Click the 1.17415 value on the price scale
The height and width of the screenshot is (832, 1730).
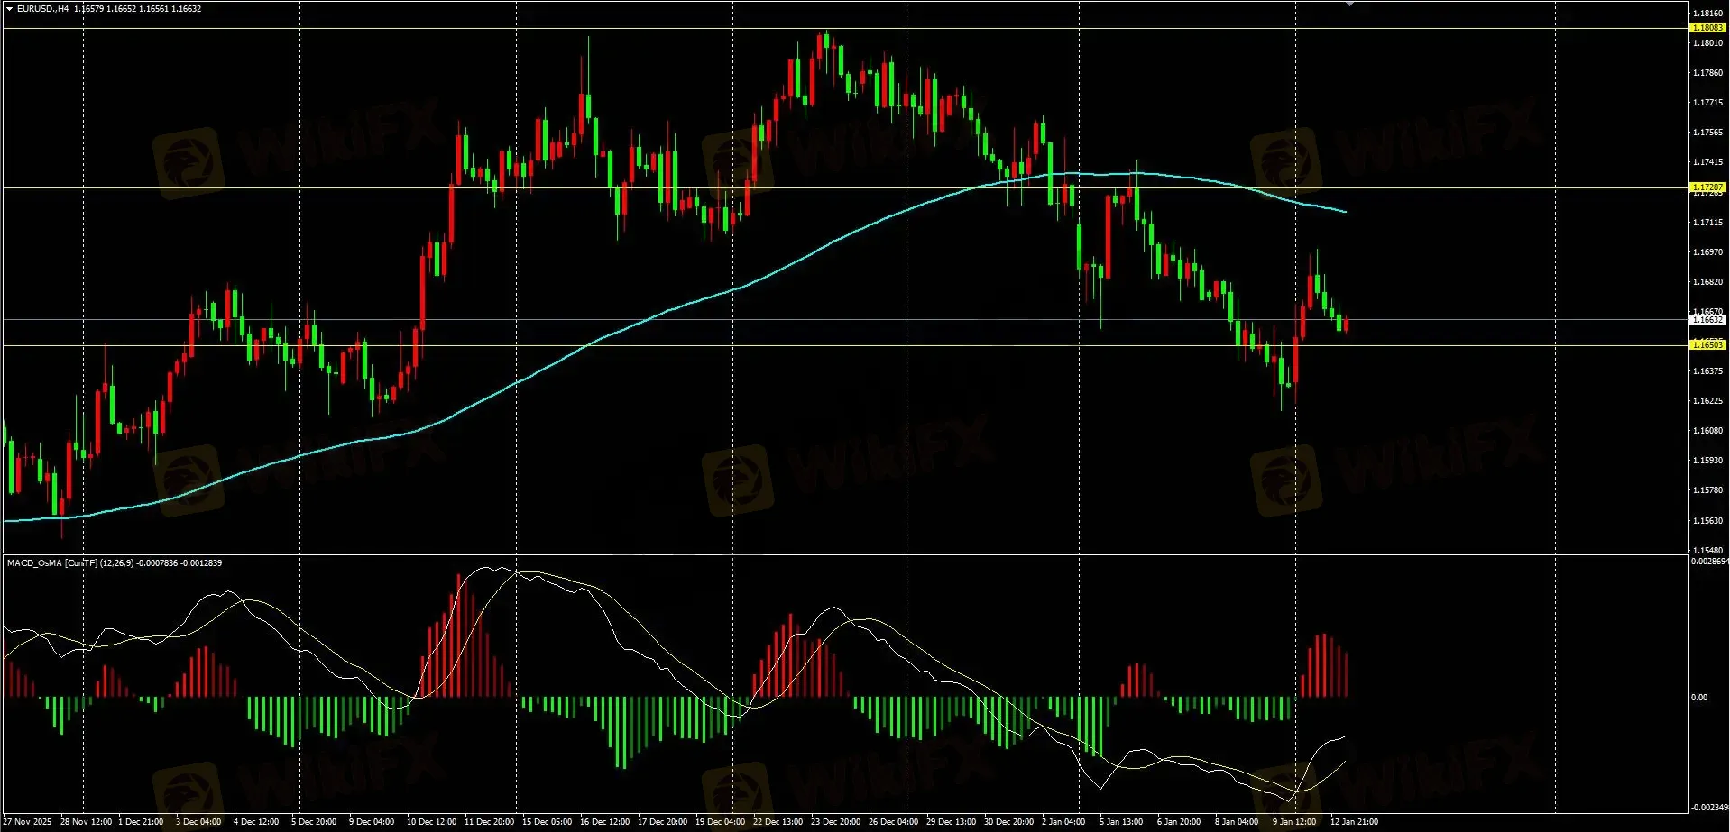coord(1708,162)
